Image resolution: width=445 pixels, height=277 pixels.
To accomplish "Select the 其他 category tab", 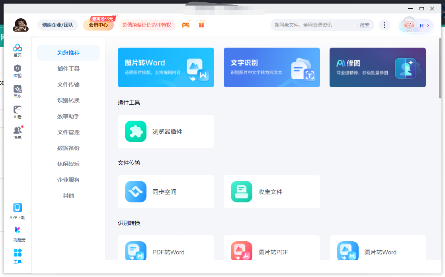I will click(x=68, y=195).
